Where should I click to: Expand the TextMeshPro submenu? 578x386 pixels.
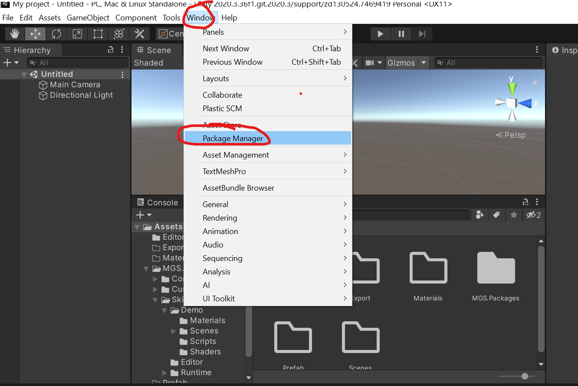coord(268,172)
